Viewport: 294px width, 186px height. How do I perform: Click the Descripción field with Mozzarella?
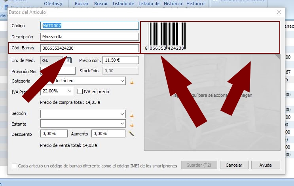(x=89, y=37)
